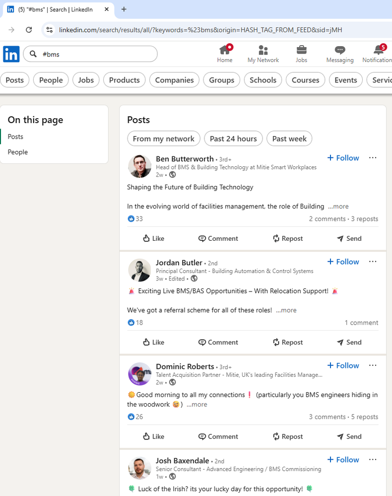Comment on Ben Butterworth's post
This screenshot has width=392, height=496.
(x=218, y=238)
